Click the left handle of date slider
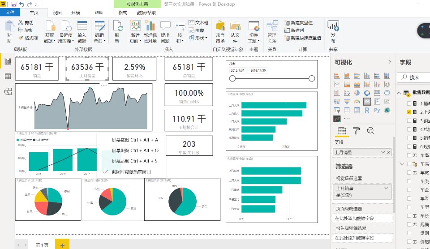Image resolution: width=430 pixels, height=249 pixels. point(232,79)
